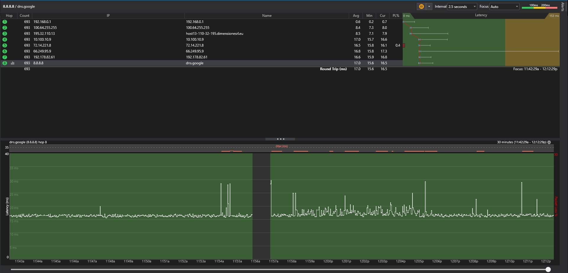Open the Interval dropdown showing 2.5 seconds
The image size is (568, 273).
[x=462, y=6]
